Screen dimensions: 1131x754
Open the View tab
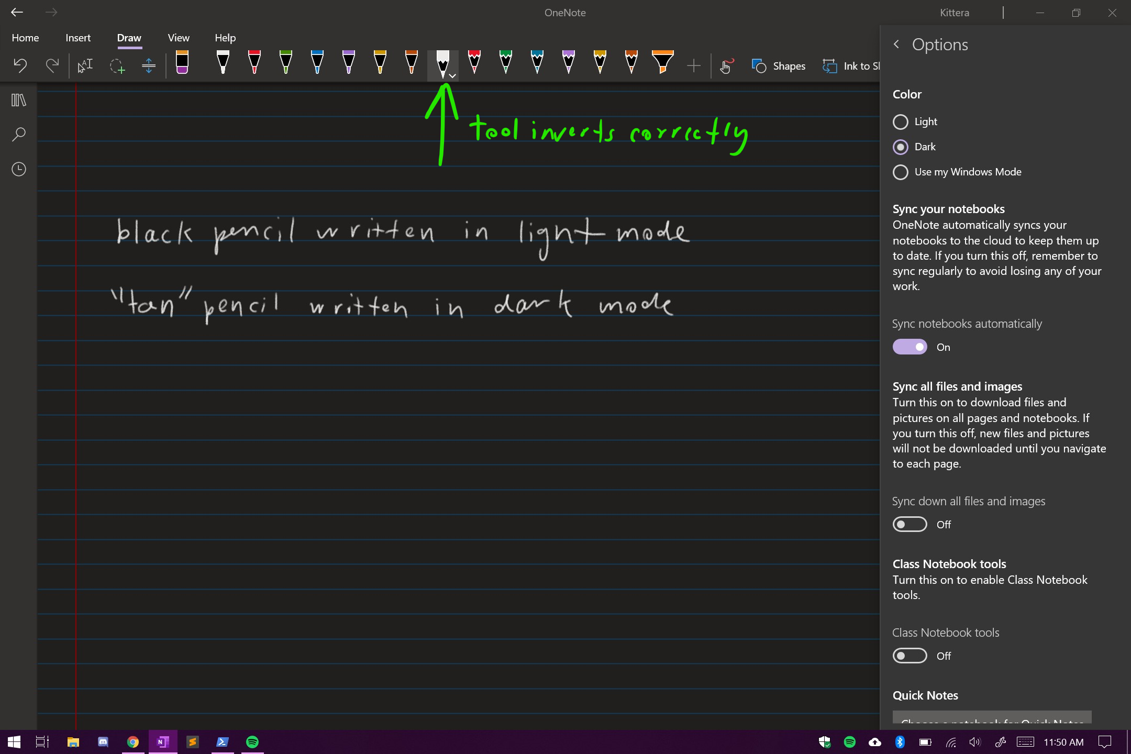click(x=179, y=38)
